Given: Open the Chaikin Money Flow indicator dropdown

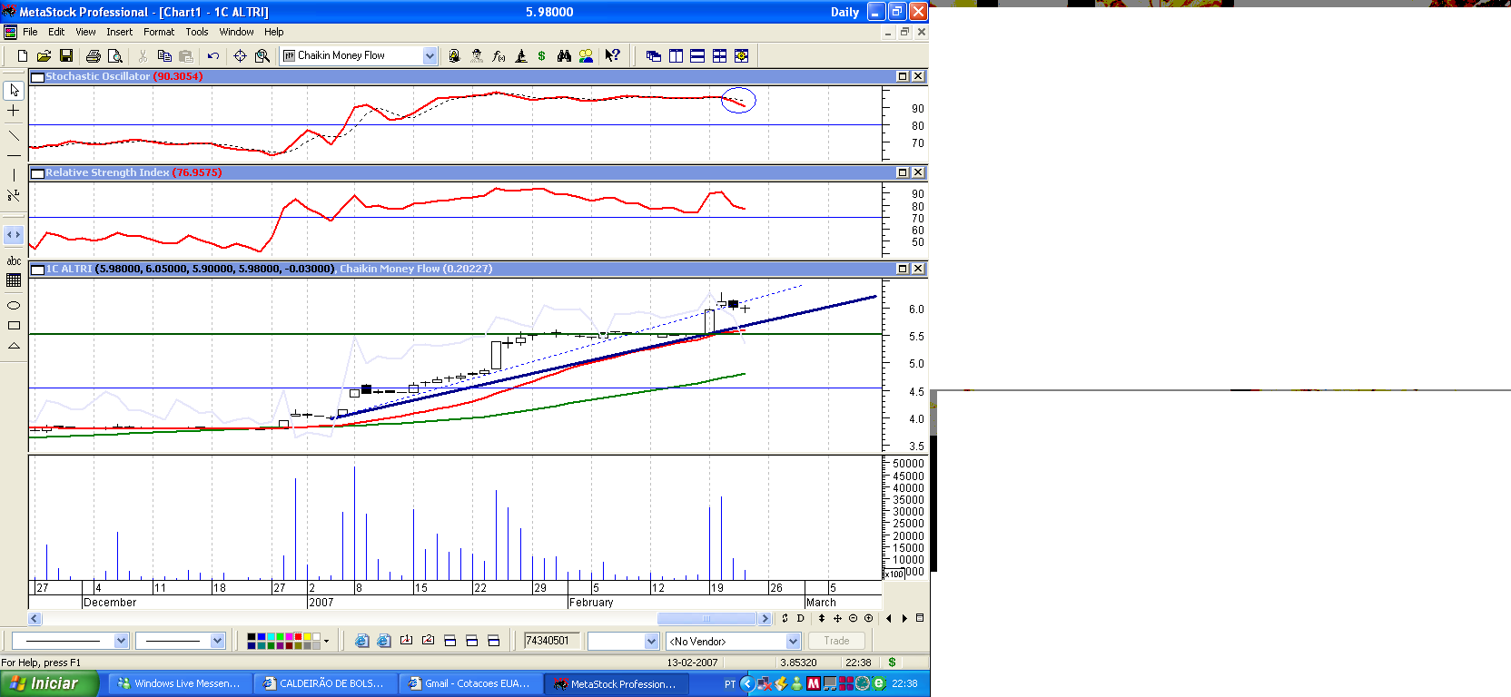Looking at the screenshot, I should coord(430,56).
